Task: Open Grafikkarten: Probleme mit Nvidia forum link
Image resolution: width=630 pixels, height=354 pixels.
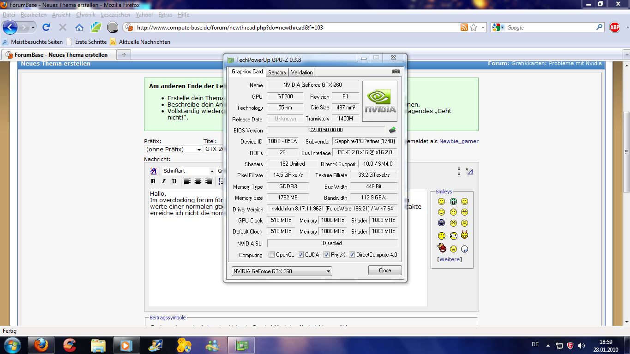Action: tap(557, 63)
